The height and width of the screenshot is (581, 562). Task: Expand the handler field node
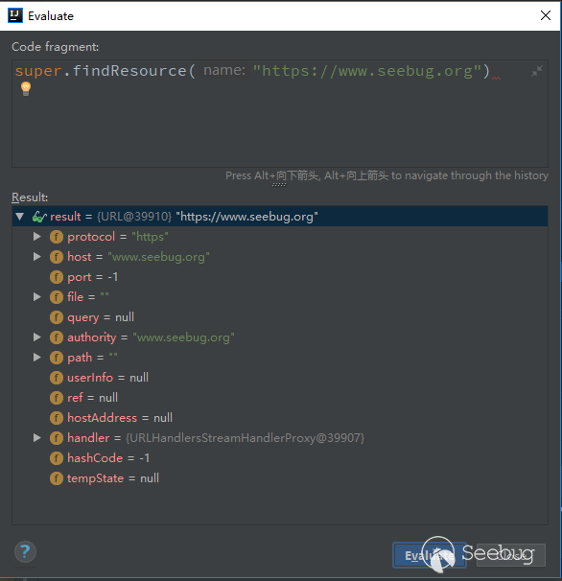pos(37,437)
